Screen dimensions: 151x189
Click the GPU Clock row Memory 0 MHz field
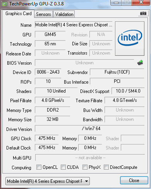(90, 138)
